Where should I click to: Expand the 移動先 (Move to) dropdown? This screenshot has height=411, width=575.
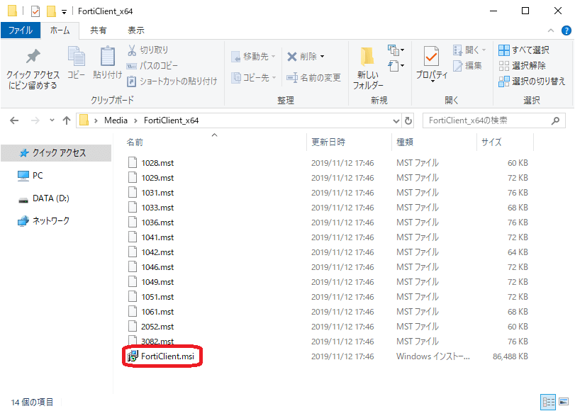tap(274, 56)
